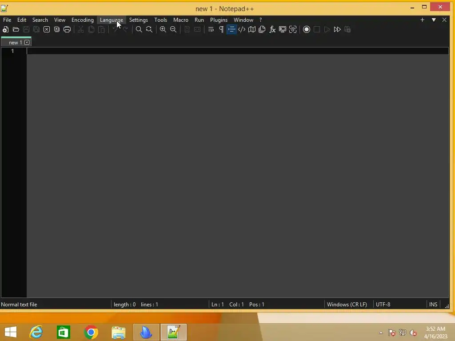Toggle INS insert mode in status bar
The width and height of the screenshot is (455, 341).
(x=433, y=305)
